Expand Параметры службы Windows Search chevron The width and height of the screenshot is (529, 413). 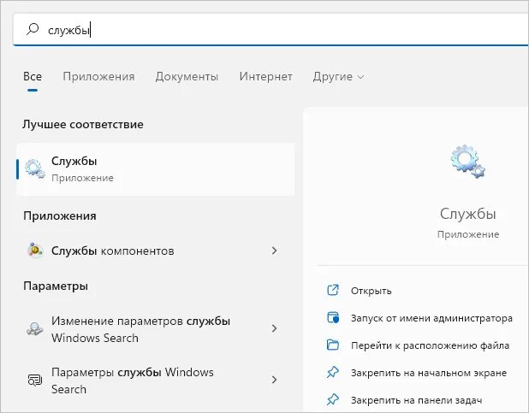(274, 380)
